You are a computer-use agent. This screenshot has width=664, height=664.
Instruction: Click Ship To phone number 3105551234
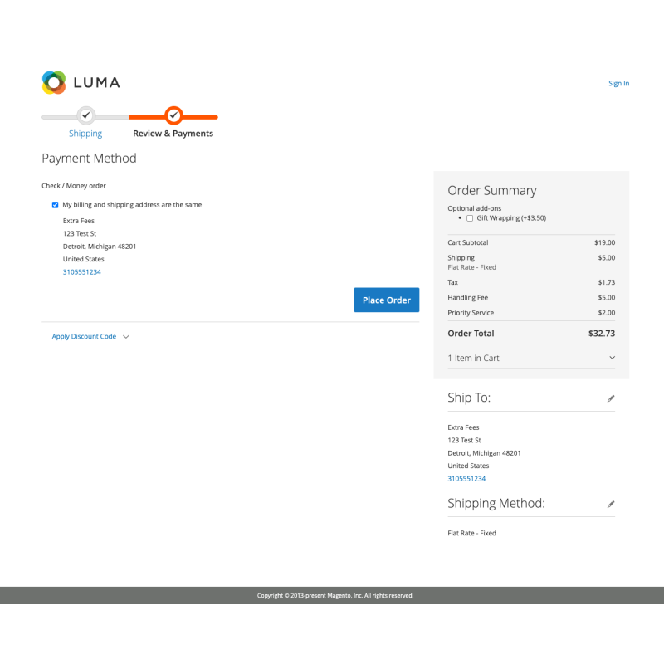466,479
